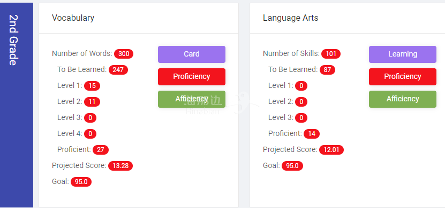Open the Vocabulary Card button
The height and width of the screenshot is (208, 445).
point(192,54)
